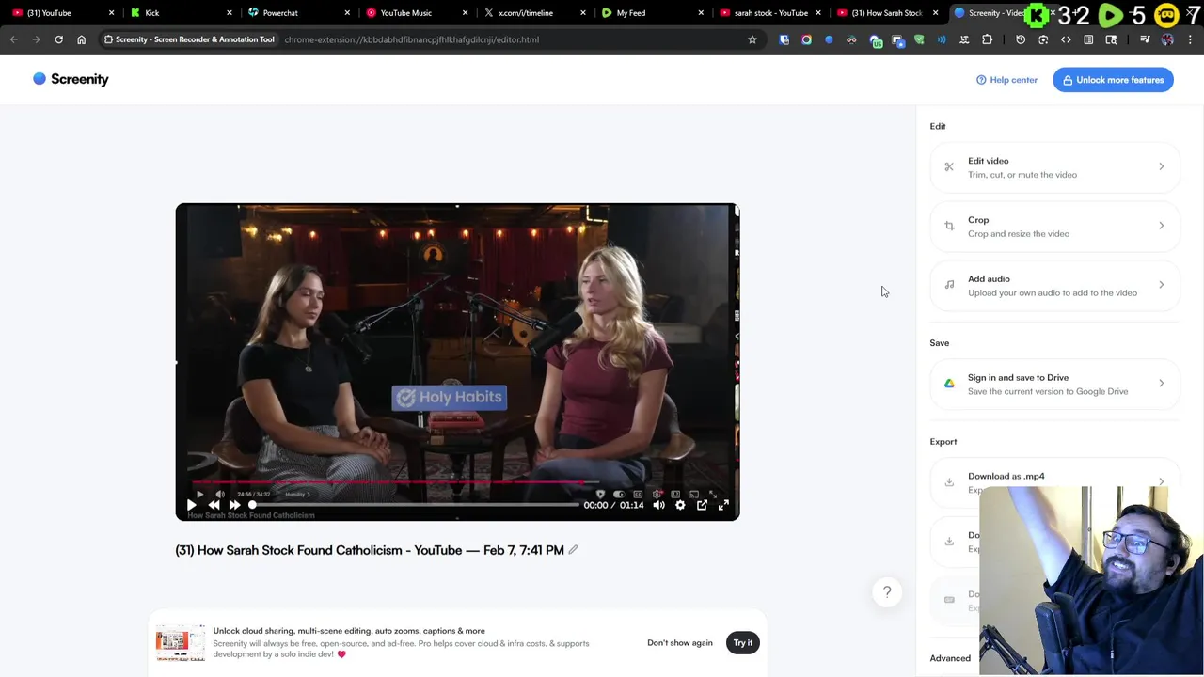This screenshot has height=677, width=1204.
Task: Click the fast-forward button in player
Action: tap(234, 505)
